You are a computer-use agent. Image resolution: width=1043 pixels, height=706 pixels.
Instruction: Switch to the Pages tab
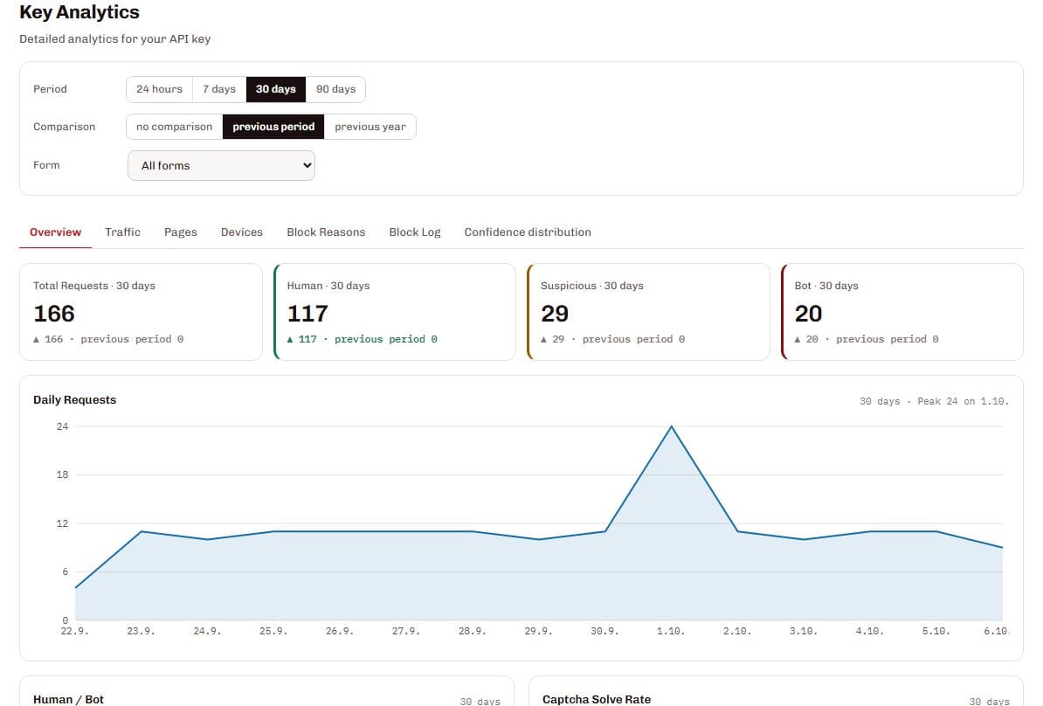[x=181, y=232]
